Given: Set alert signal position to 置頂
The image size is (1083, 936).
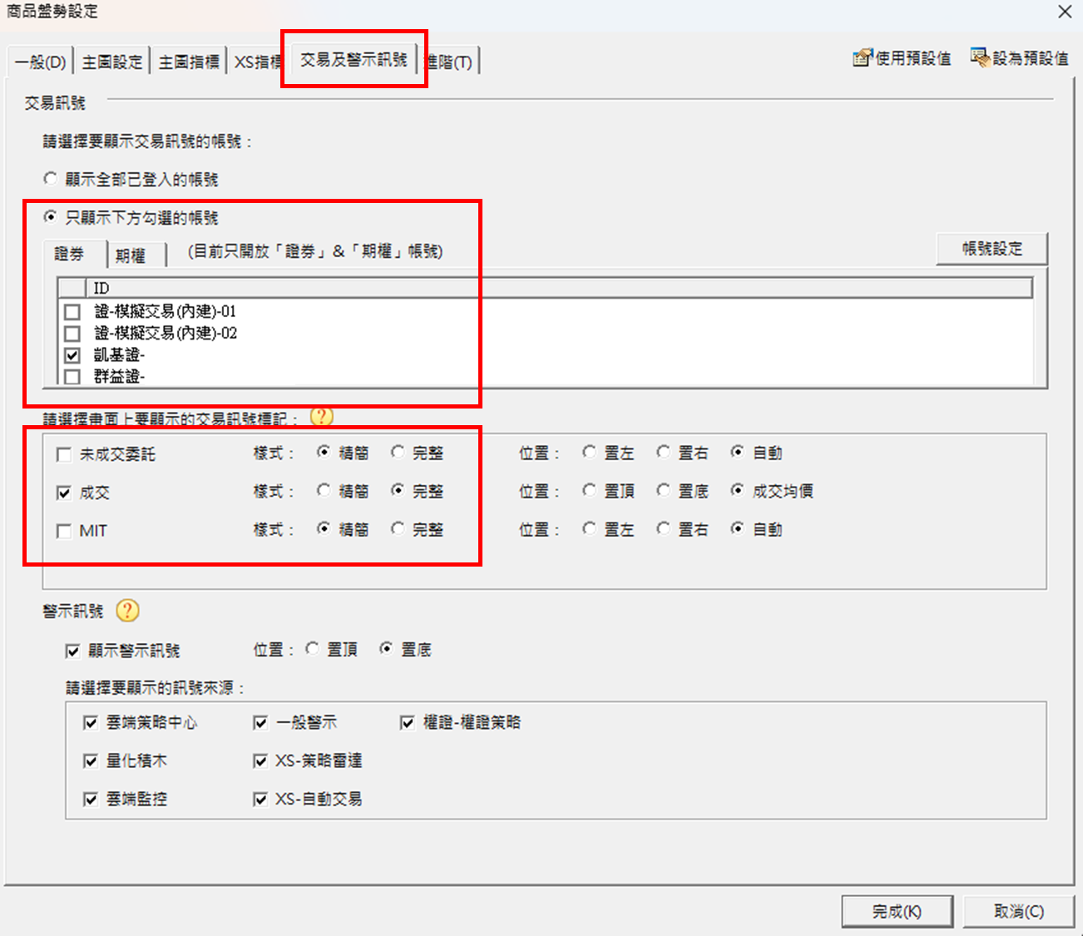Looking at the screenshot, I should [312, 648].
